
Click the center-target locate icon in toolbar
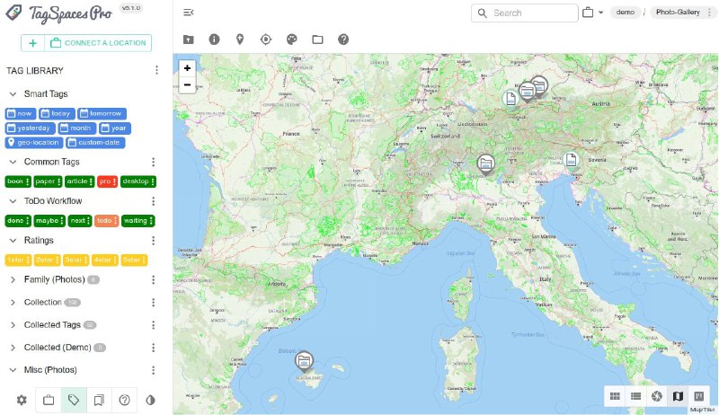point(266,40)
